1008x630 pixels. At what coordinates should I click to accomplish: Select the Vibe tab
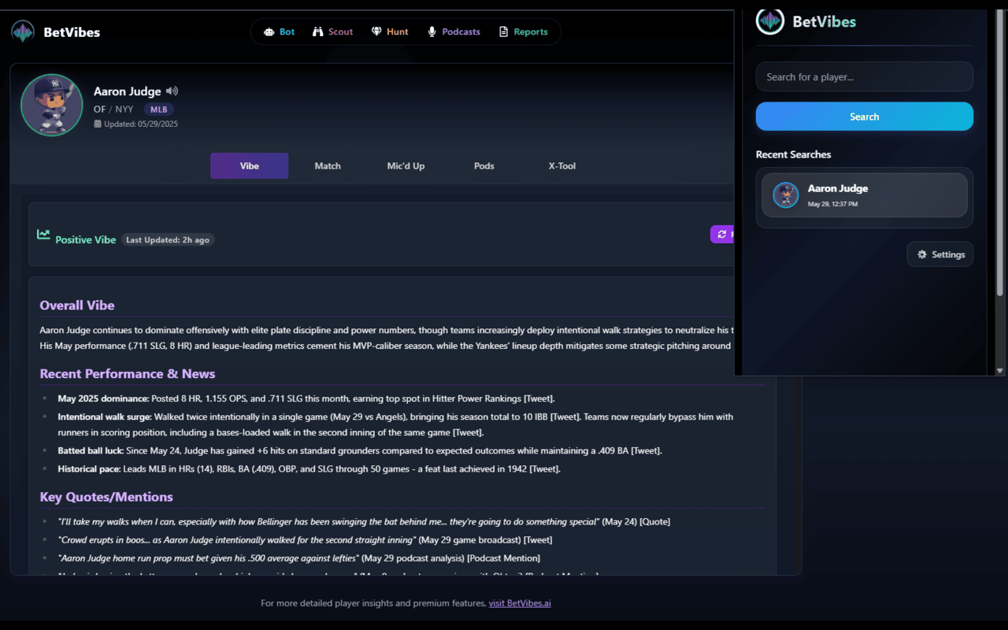coord(250,166)
